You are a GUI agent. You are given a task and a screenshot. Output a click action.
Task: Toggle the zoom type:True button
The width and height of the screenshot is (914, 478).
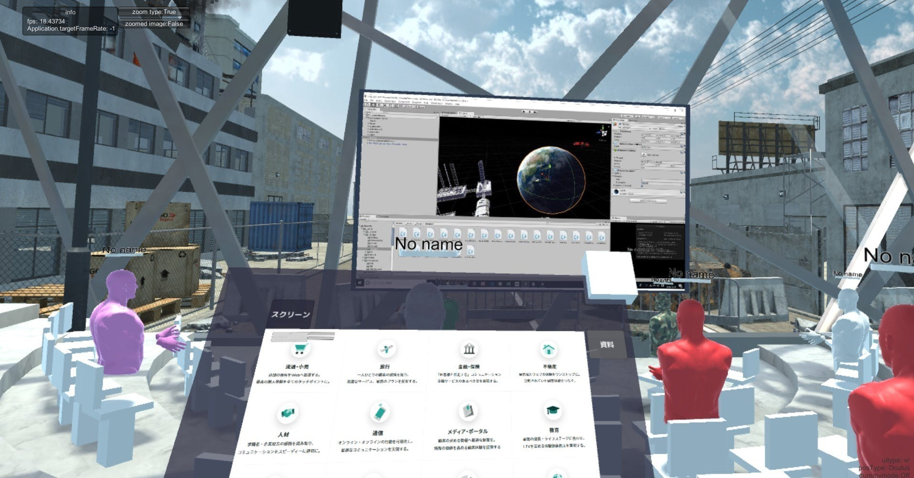click(x=154, y=12)
